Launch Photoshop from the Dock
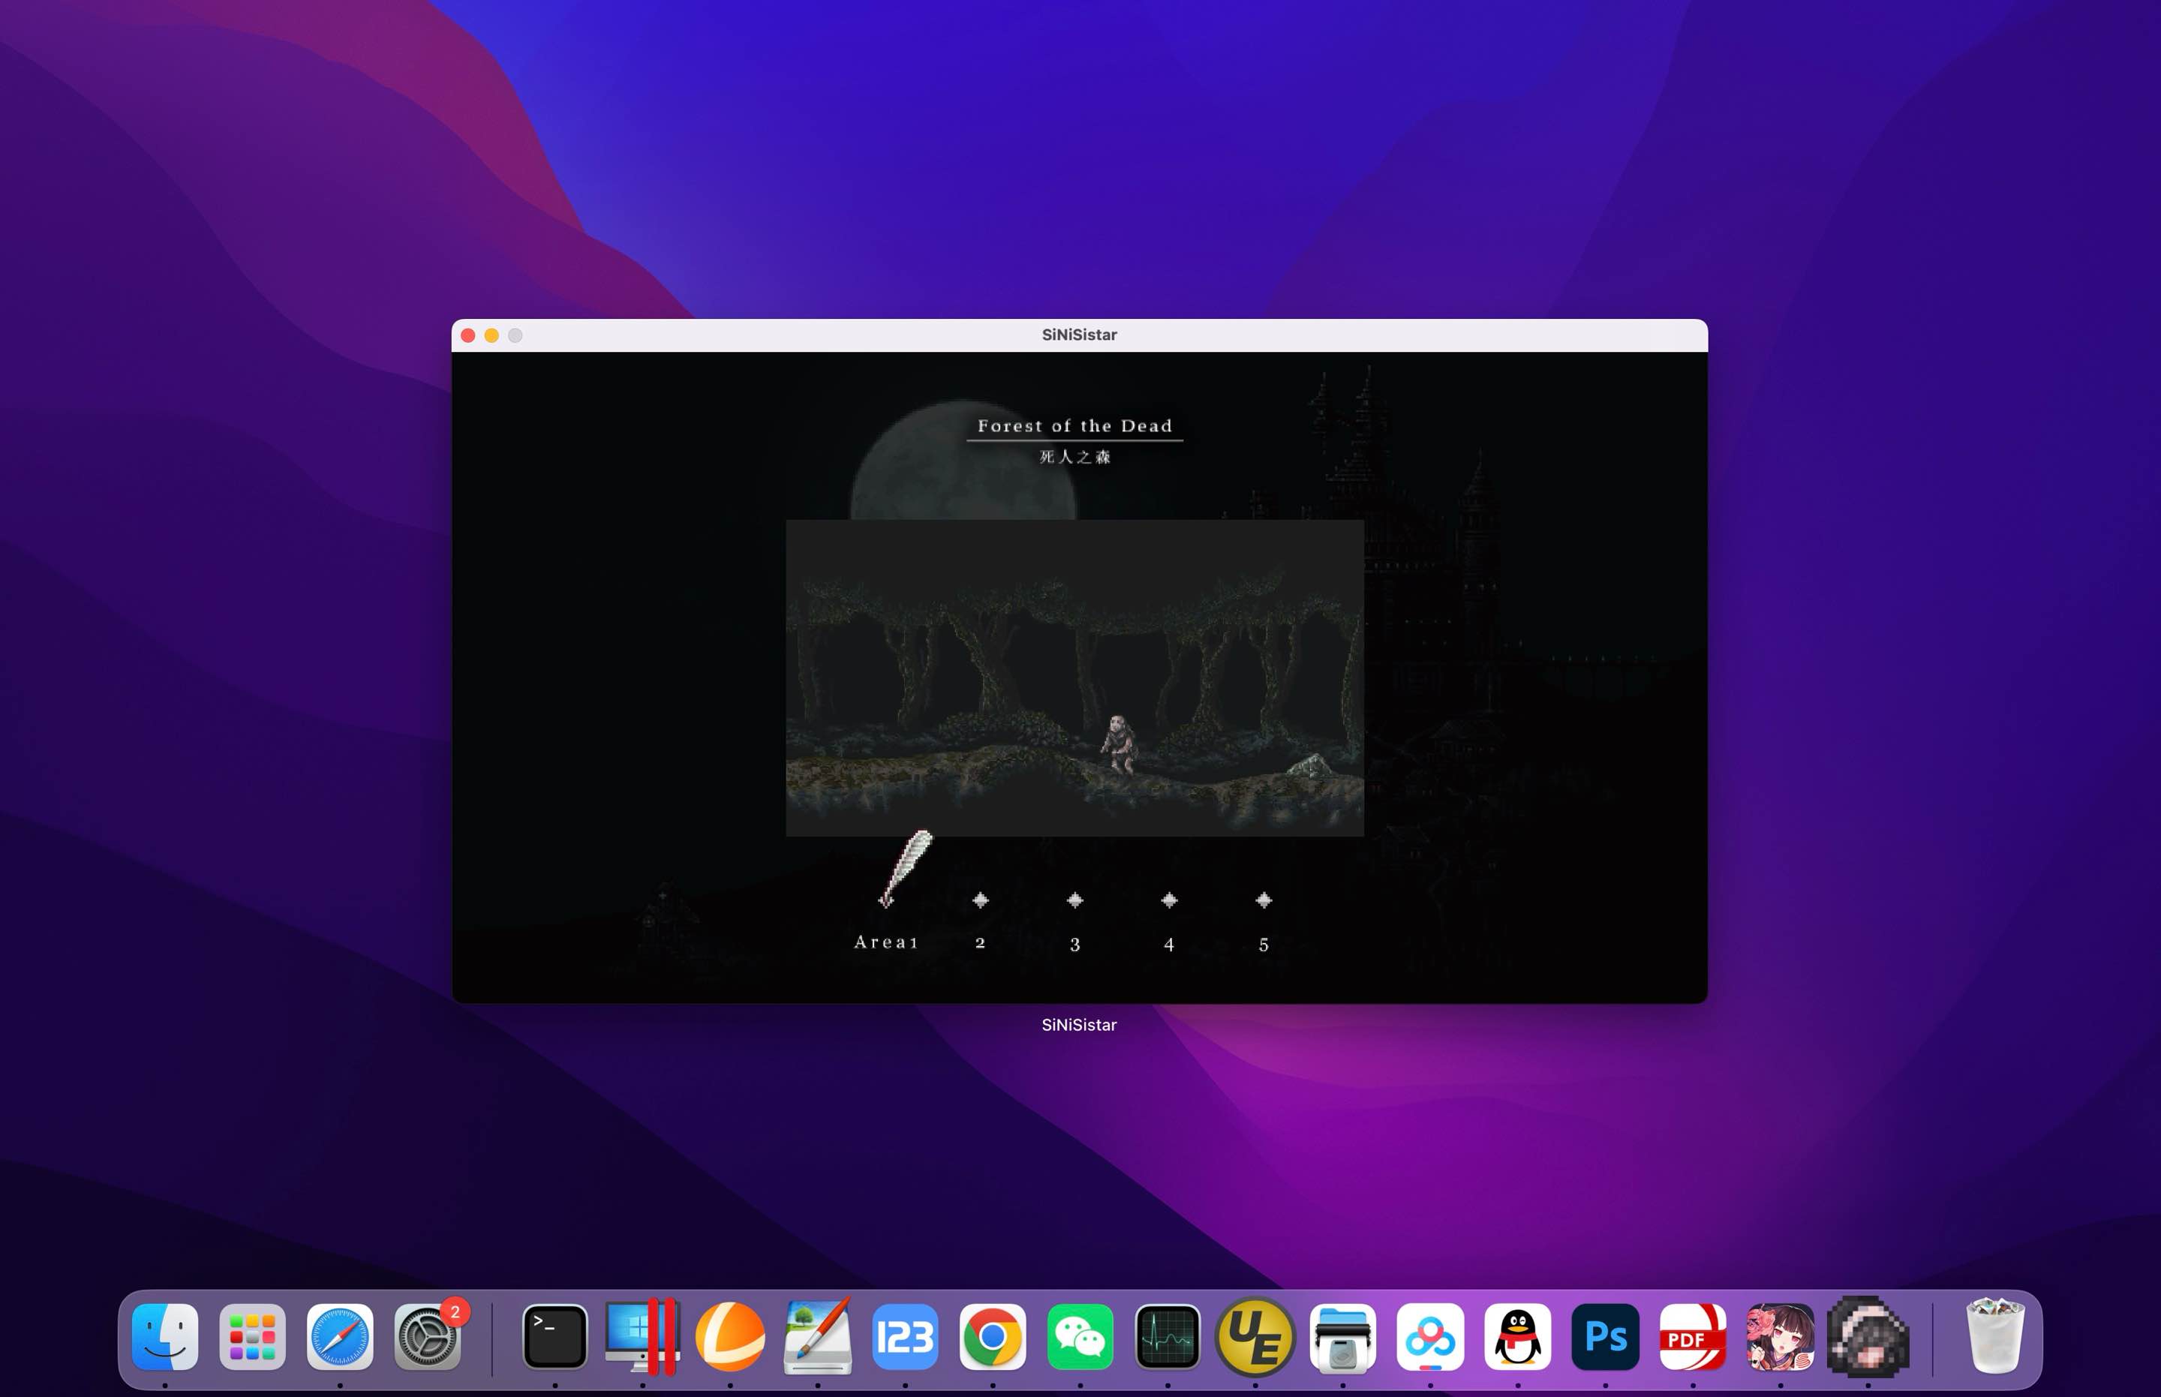This screenshot has width=2161, height=1397. tap(1605, 1336)
